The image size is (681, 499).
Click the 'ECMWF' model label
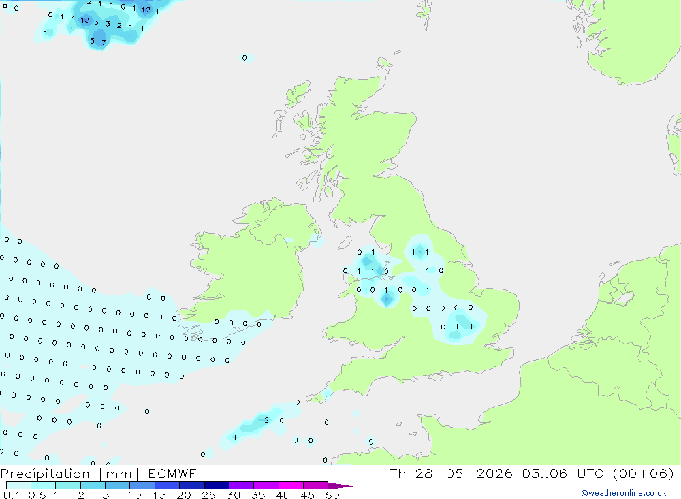(172, 473)
